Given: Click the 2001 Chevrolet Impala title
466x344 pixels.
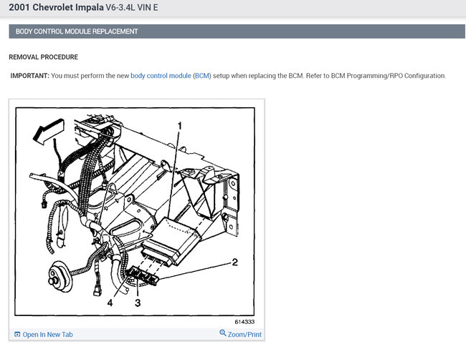Looking at the screenshot, I should [56, 7].
